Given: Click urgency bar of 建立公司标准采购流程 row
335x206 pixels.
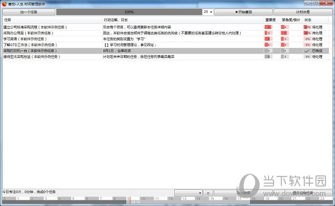Looking at the screenshot, I should pos(285,27).
